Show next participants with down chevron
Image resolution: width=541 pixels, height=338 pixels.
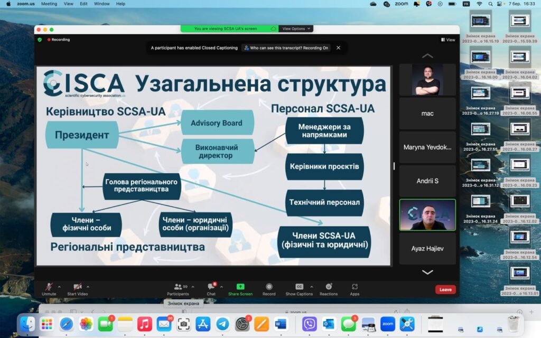pos(427,272)
